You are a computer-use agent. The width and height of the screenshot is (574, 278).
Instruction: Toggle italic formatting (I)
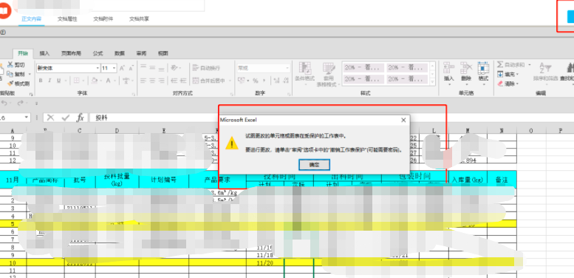49,81
